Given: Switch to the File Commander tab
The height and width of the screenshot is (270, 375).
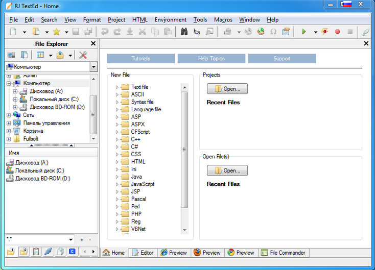Looking at the screenshot, I should pyautogui.click(x=283, y=253).
